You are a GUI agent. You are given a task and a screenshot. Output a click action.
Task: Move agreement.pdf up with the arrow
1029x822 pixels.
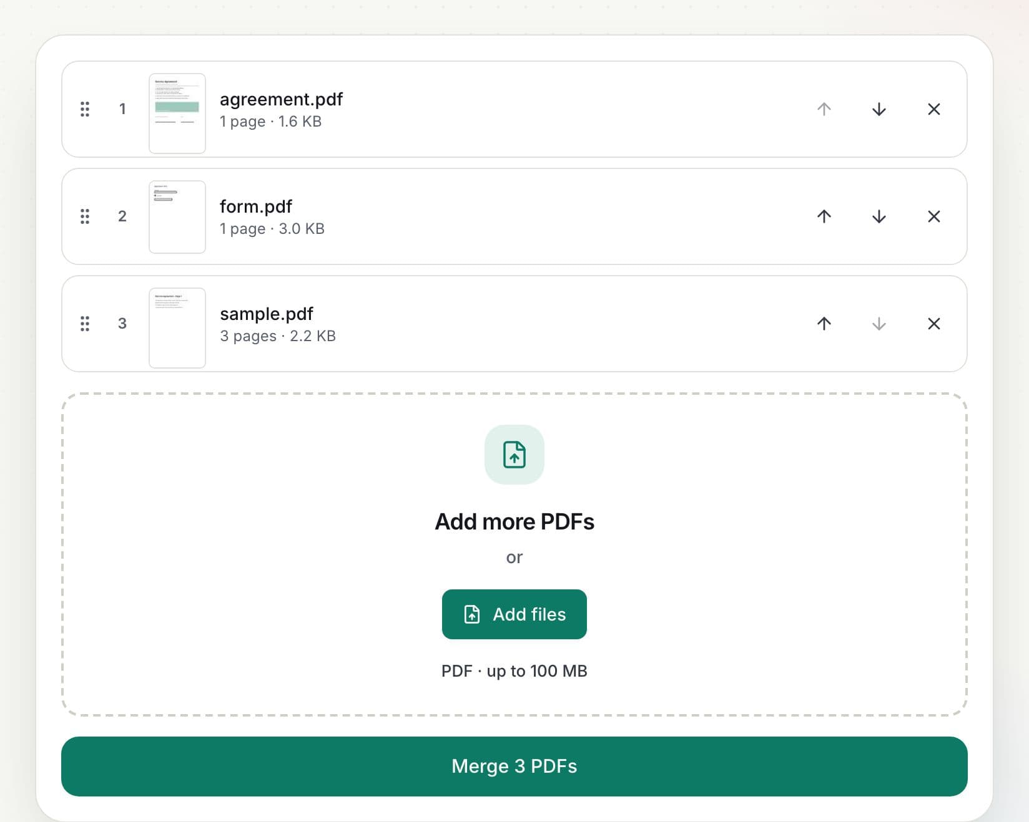(824, 109)
